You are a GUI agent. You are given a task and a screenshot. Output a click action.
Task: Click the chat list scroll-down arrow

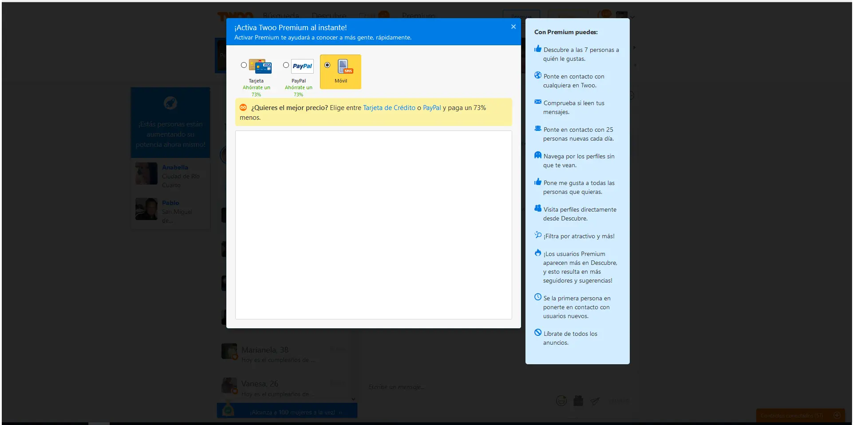(x=354, y=399)
